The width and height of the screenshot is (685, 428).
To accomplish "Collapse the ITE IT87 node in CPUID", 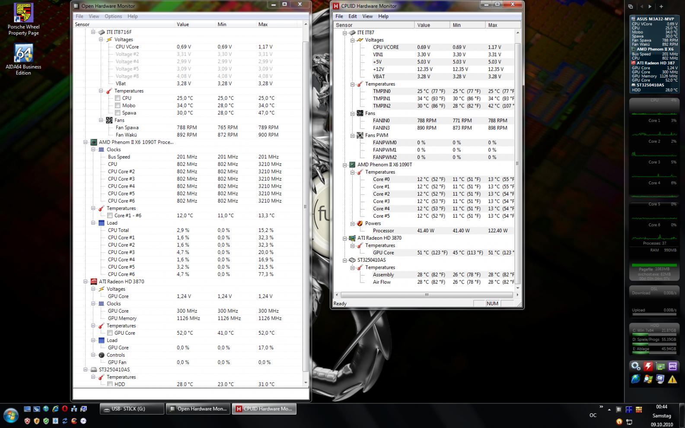I will (344, 32).
